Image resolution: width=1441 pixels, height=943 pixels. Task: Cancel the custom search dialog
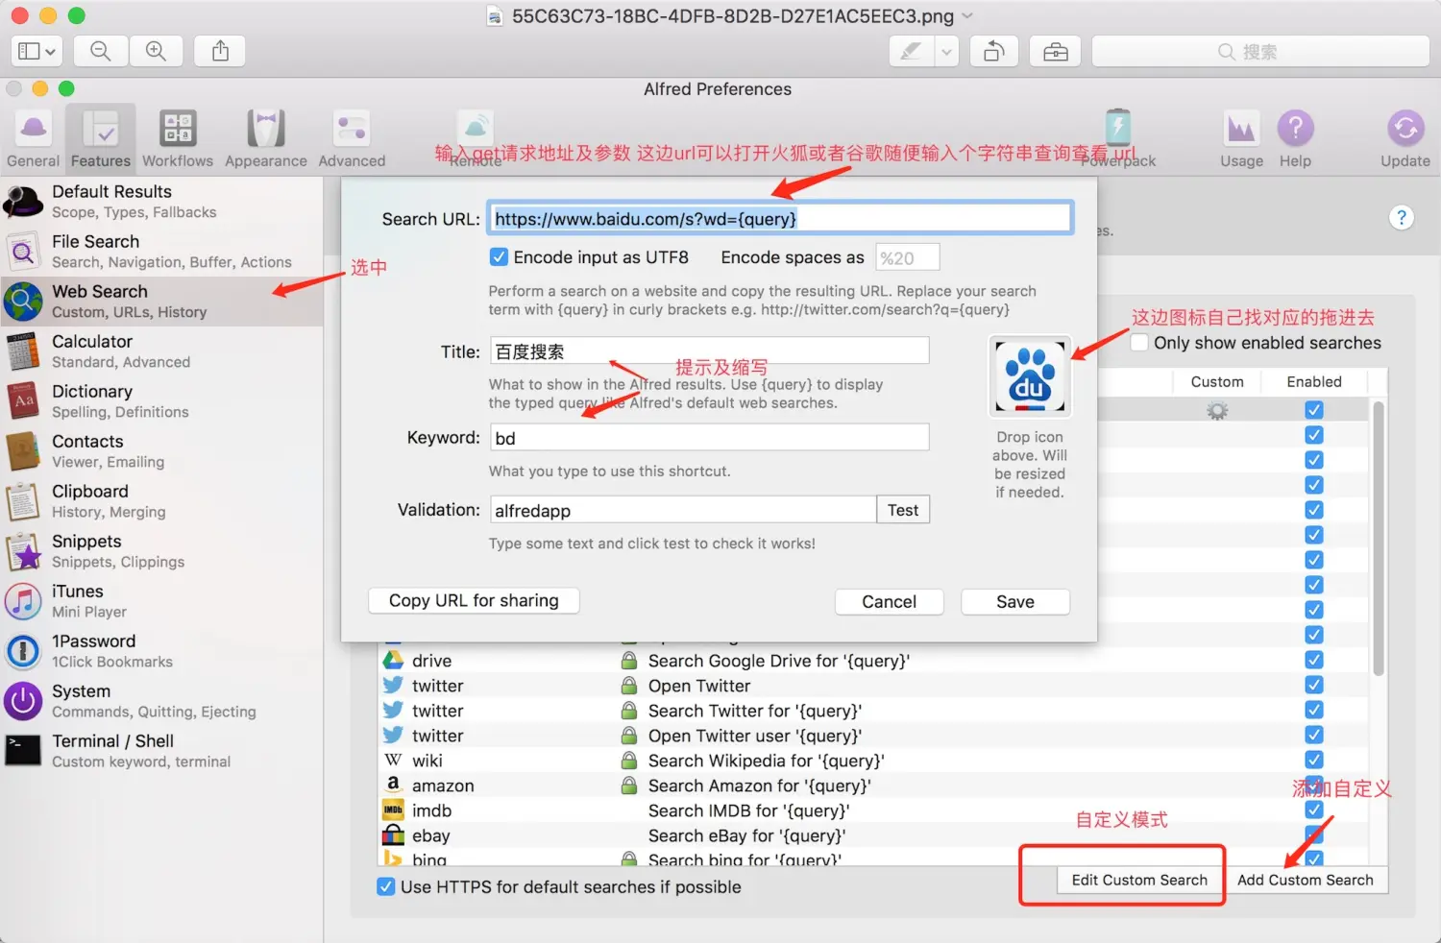(x=890, y=602)
